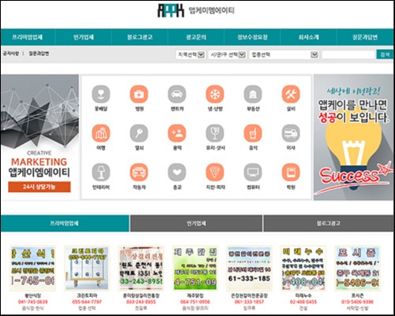Image resolution: width=395 pixels, height=316 pixels.
Task: Expand the 업종선택 business type dropdown
Action: coord(284,55)
